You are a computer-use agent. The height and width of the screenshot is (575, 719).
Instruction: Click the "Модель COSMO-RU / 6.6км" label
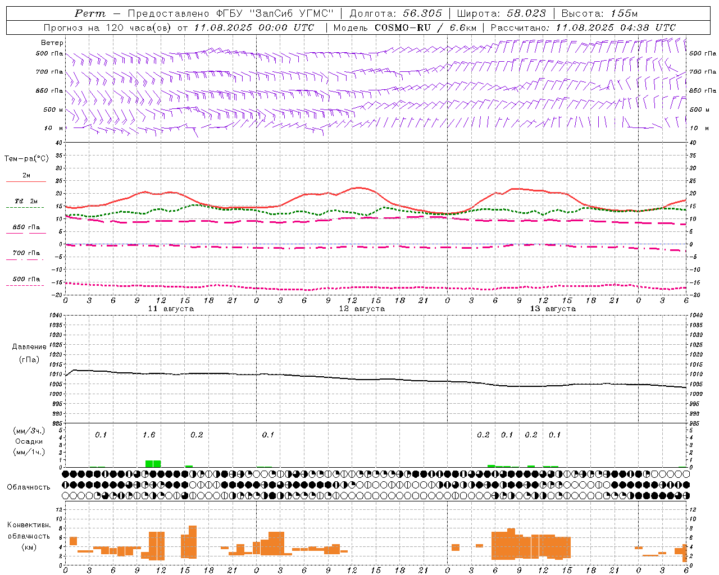click(x=405, y=28)
